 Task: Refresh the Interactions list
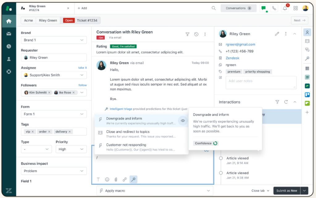coord(286,102)
